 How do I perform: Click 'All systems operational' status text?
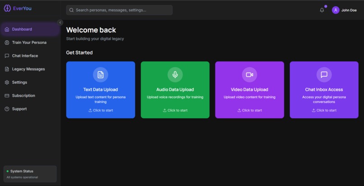(x=22, y=177)
